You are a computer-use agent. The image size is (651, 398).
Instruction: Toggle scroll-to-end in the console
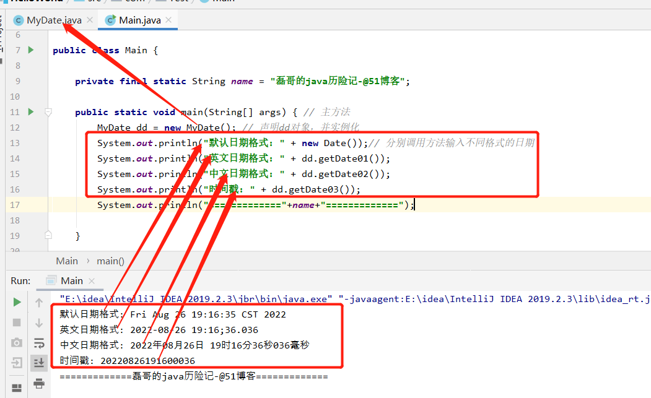38,362
